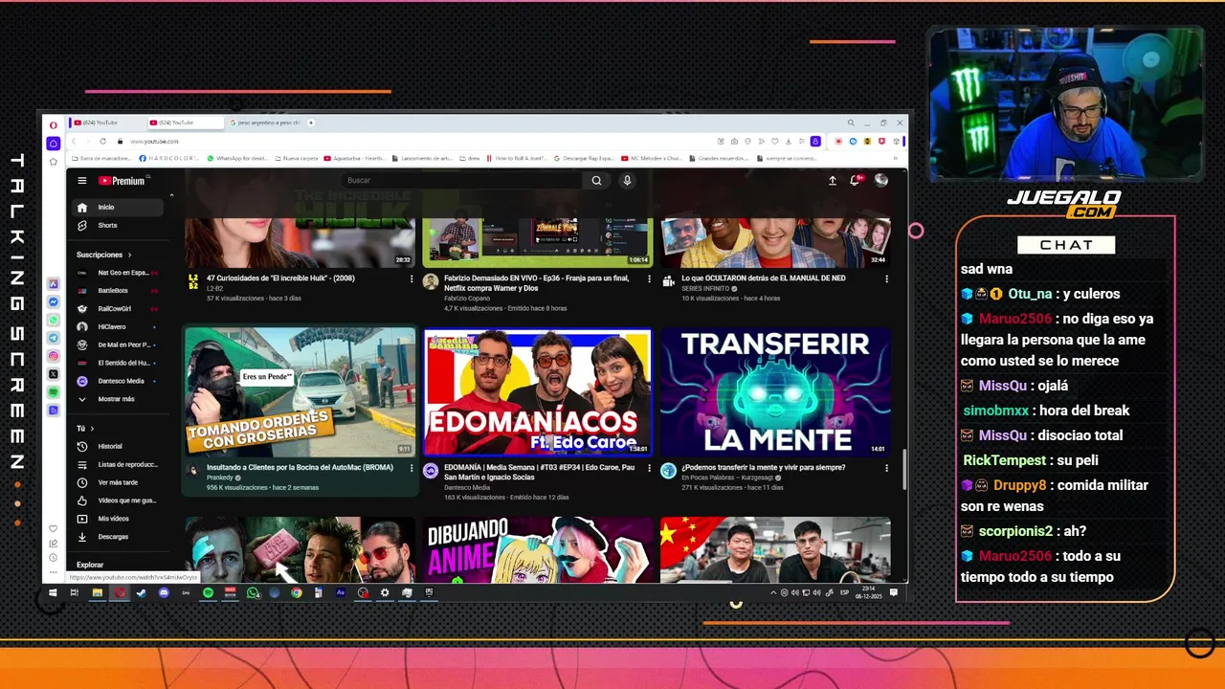Screen dimensions: 1225x689
Task: Start voice search with the microphone icon
Action: (627, 181)
